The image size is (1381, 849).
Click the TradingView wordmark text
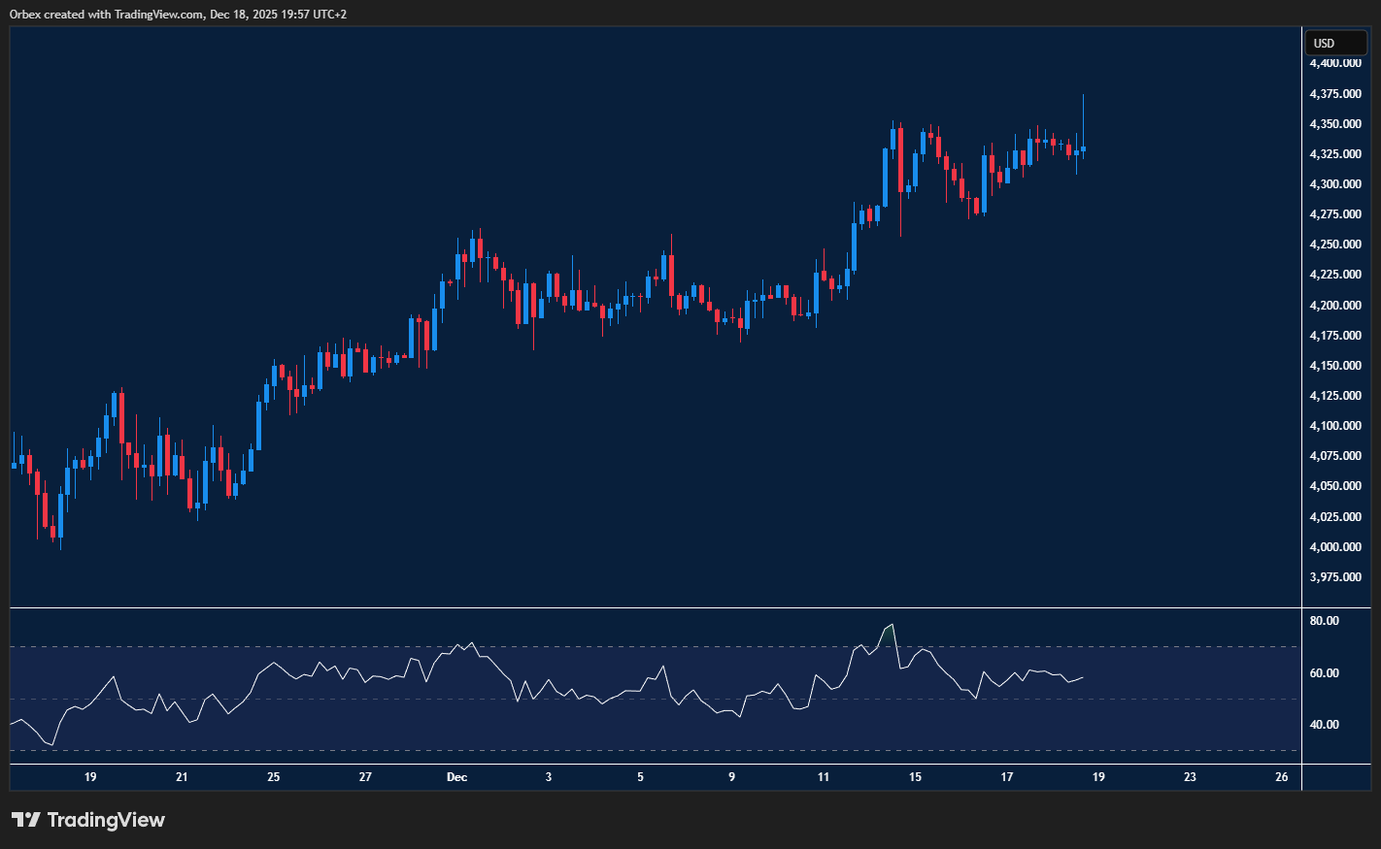point(106,820)
